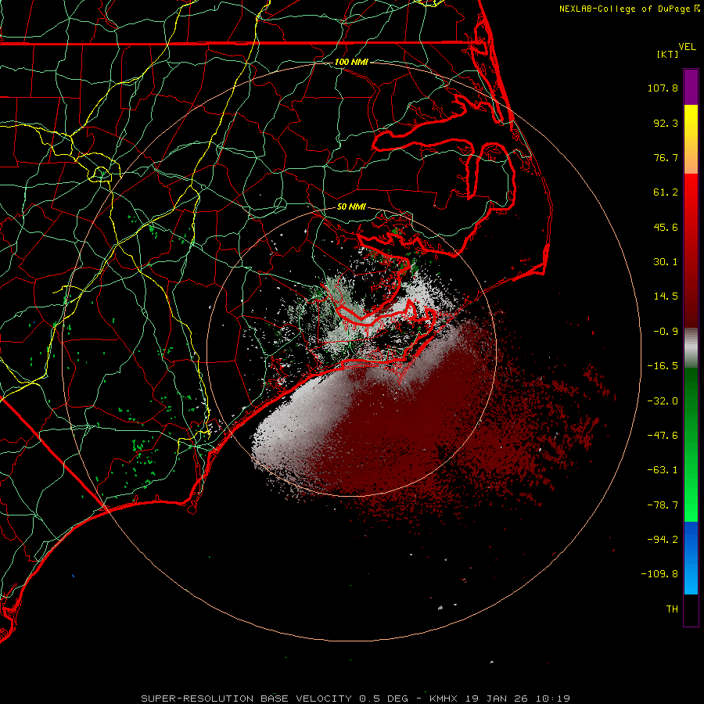
Task: Click the VEL label above the color scale
Action: pyautogui.click(x=687, y=47)
